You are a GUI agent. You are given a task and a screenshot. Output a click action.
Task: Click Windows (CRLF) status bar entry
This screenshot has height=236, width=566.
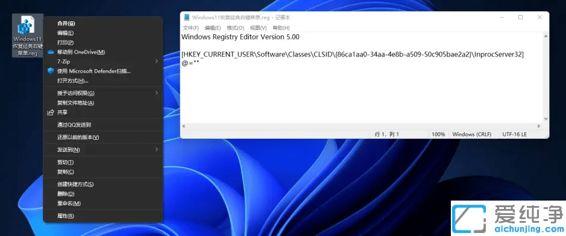(x=472, y=134)
